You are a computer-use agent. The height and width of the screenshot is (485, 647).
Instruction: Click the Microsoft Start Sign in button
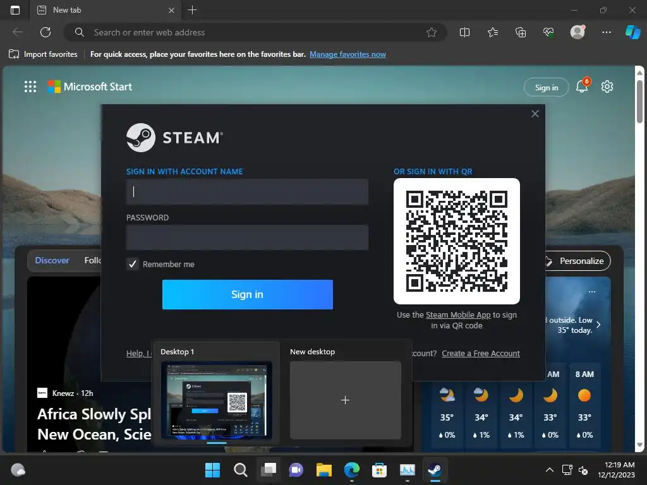tap(547, 87)
